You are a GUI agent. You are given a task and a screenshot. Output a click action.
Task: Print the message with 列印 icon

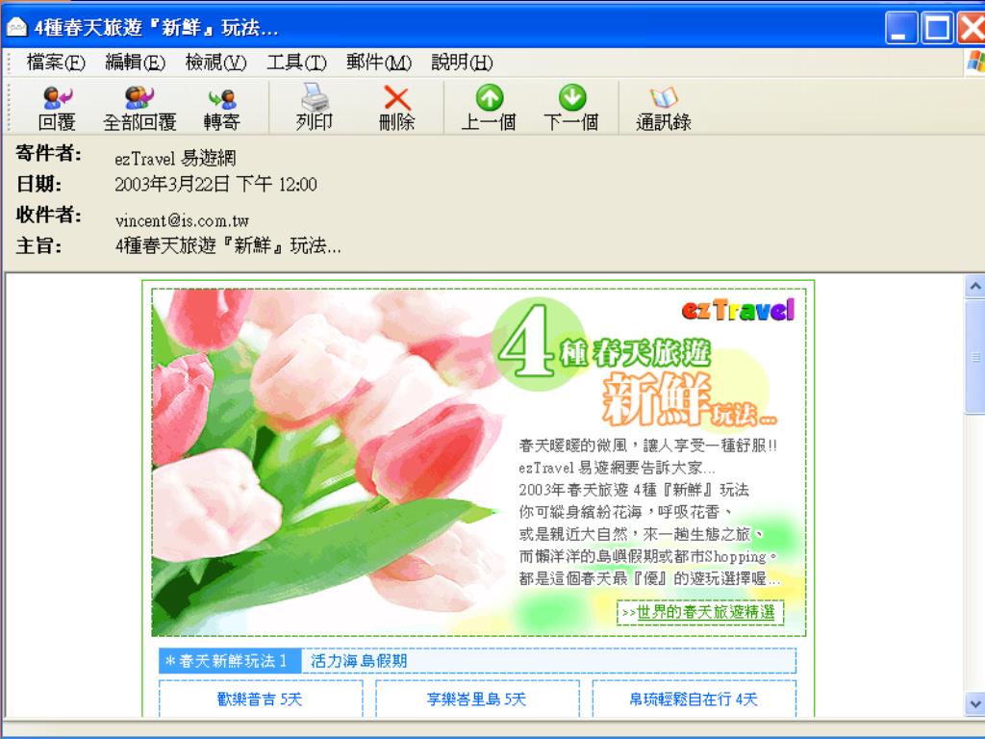pyautogui.click(x=315, y=108)
